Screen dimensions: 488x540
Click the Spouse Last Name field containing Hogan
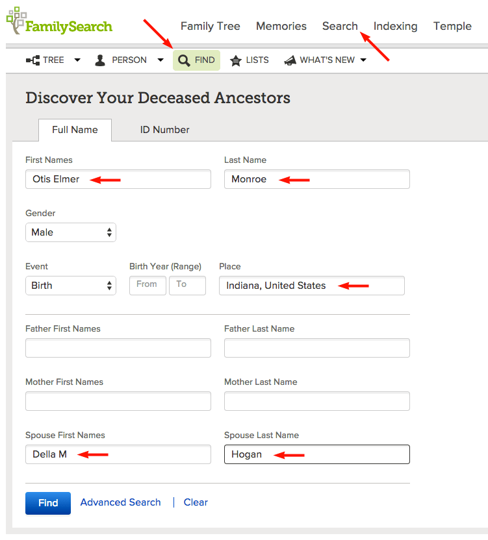tap(316, 454)
